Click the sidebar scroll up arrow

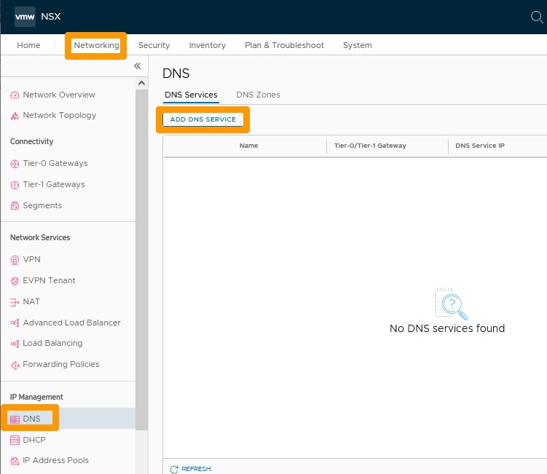pyautogui.click(x=141, y=83)
